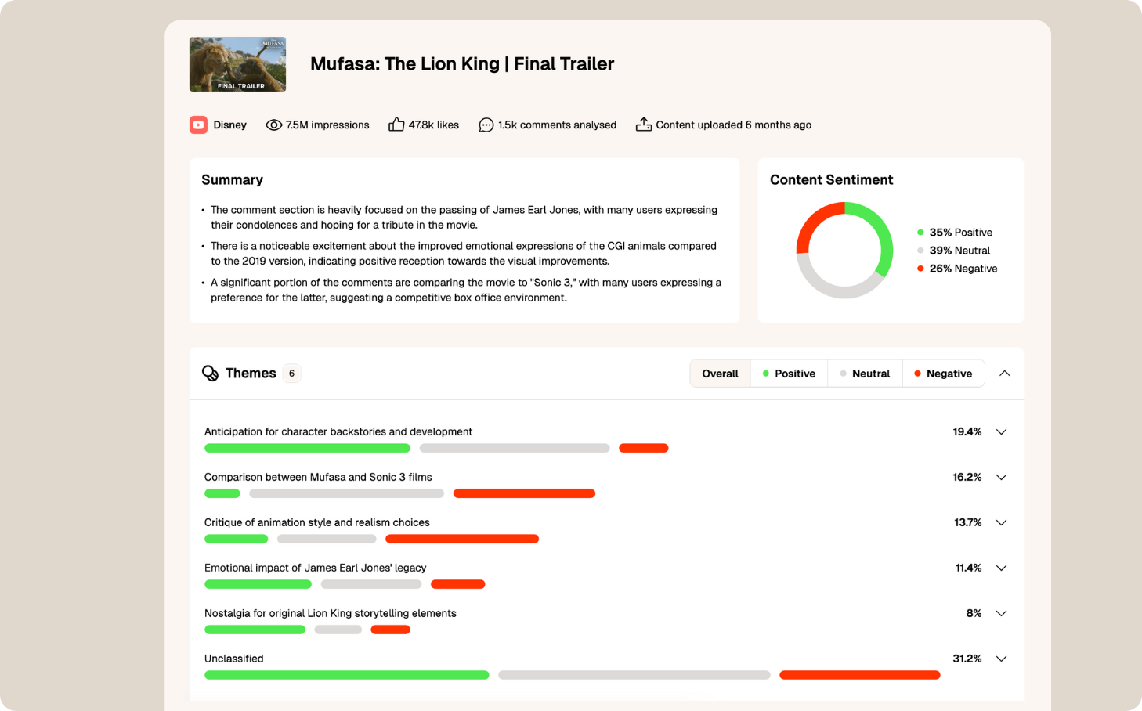Click the green bar for Anticipation theme

307,449
